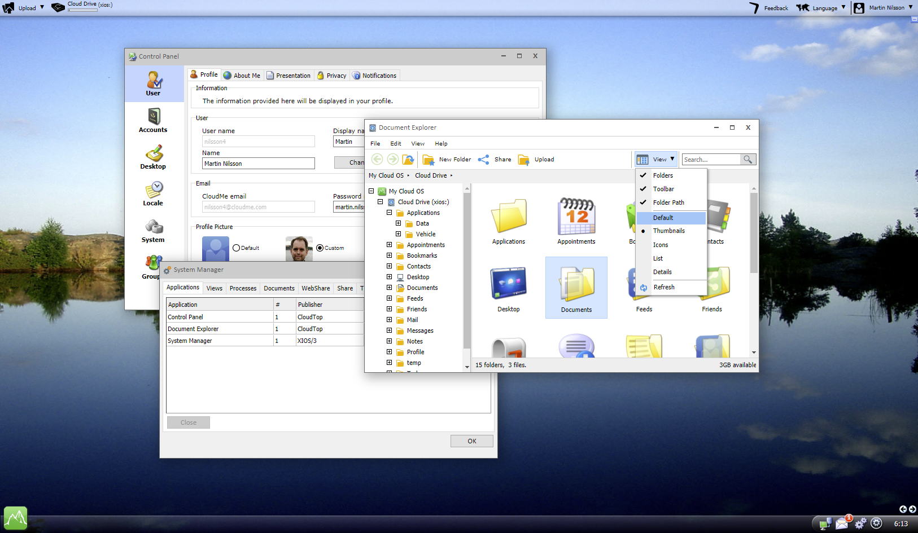Image resolution: width=918 pixels, height=533 pixels.
Task: Click the Cloud Drive storage usage bar
Action: coord(82,10)
